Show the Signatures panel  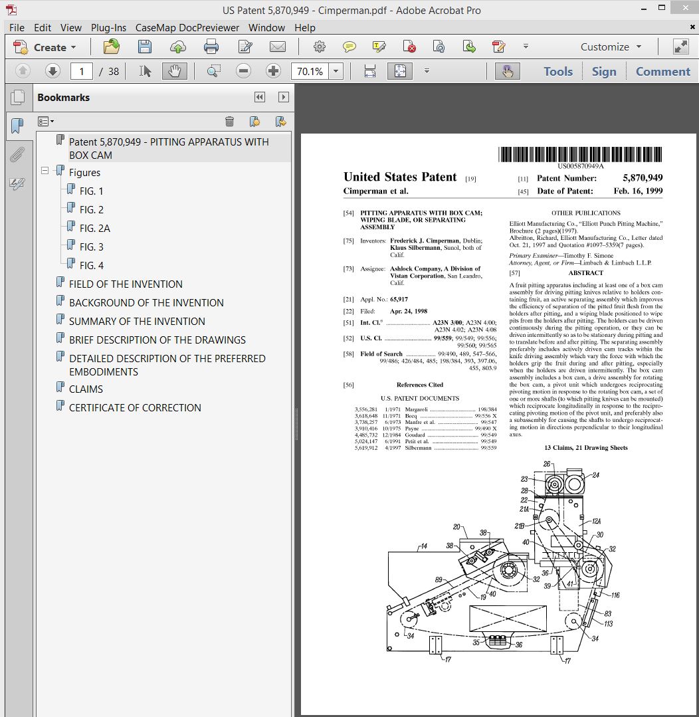pos(17,183)
